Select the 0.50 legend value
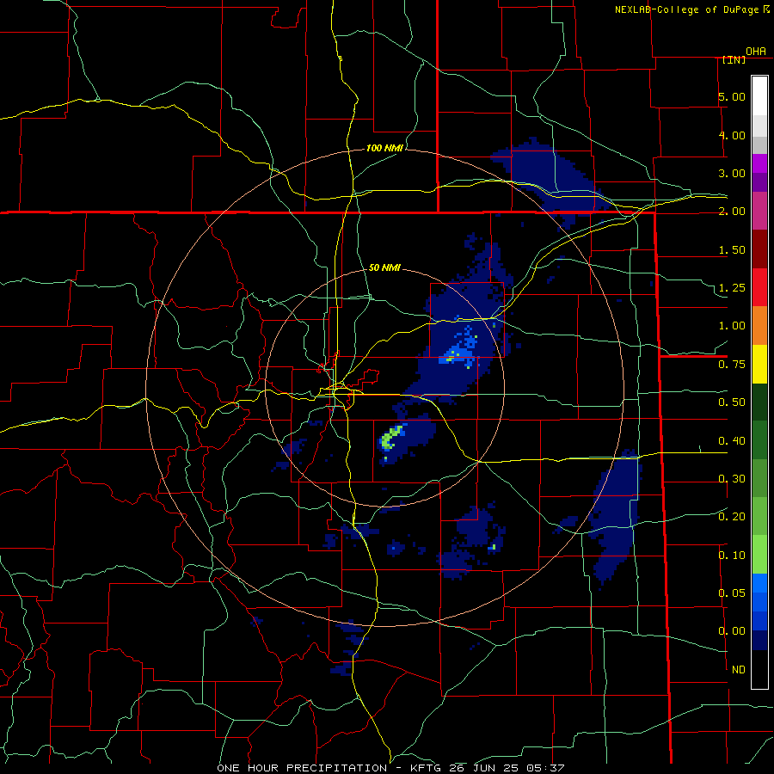Viewport: 774px width, 774px height. coord(732,402)
